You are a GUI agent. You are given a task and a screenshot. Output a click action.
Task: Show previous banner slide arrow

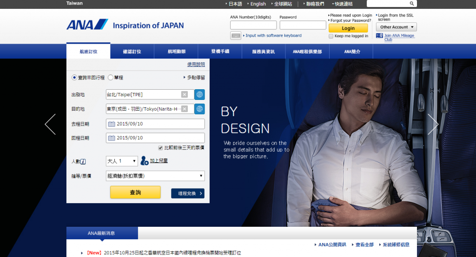[x=50, y=124]
